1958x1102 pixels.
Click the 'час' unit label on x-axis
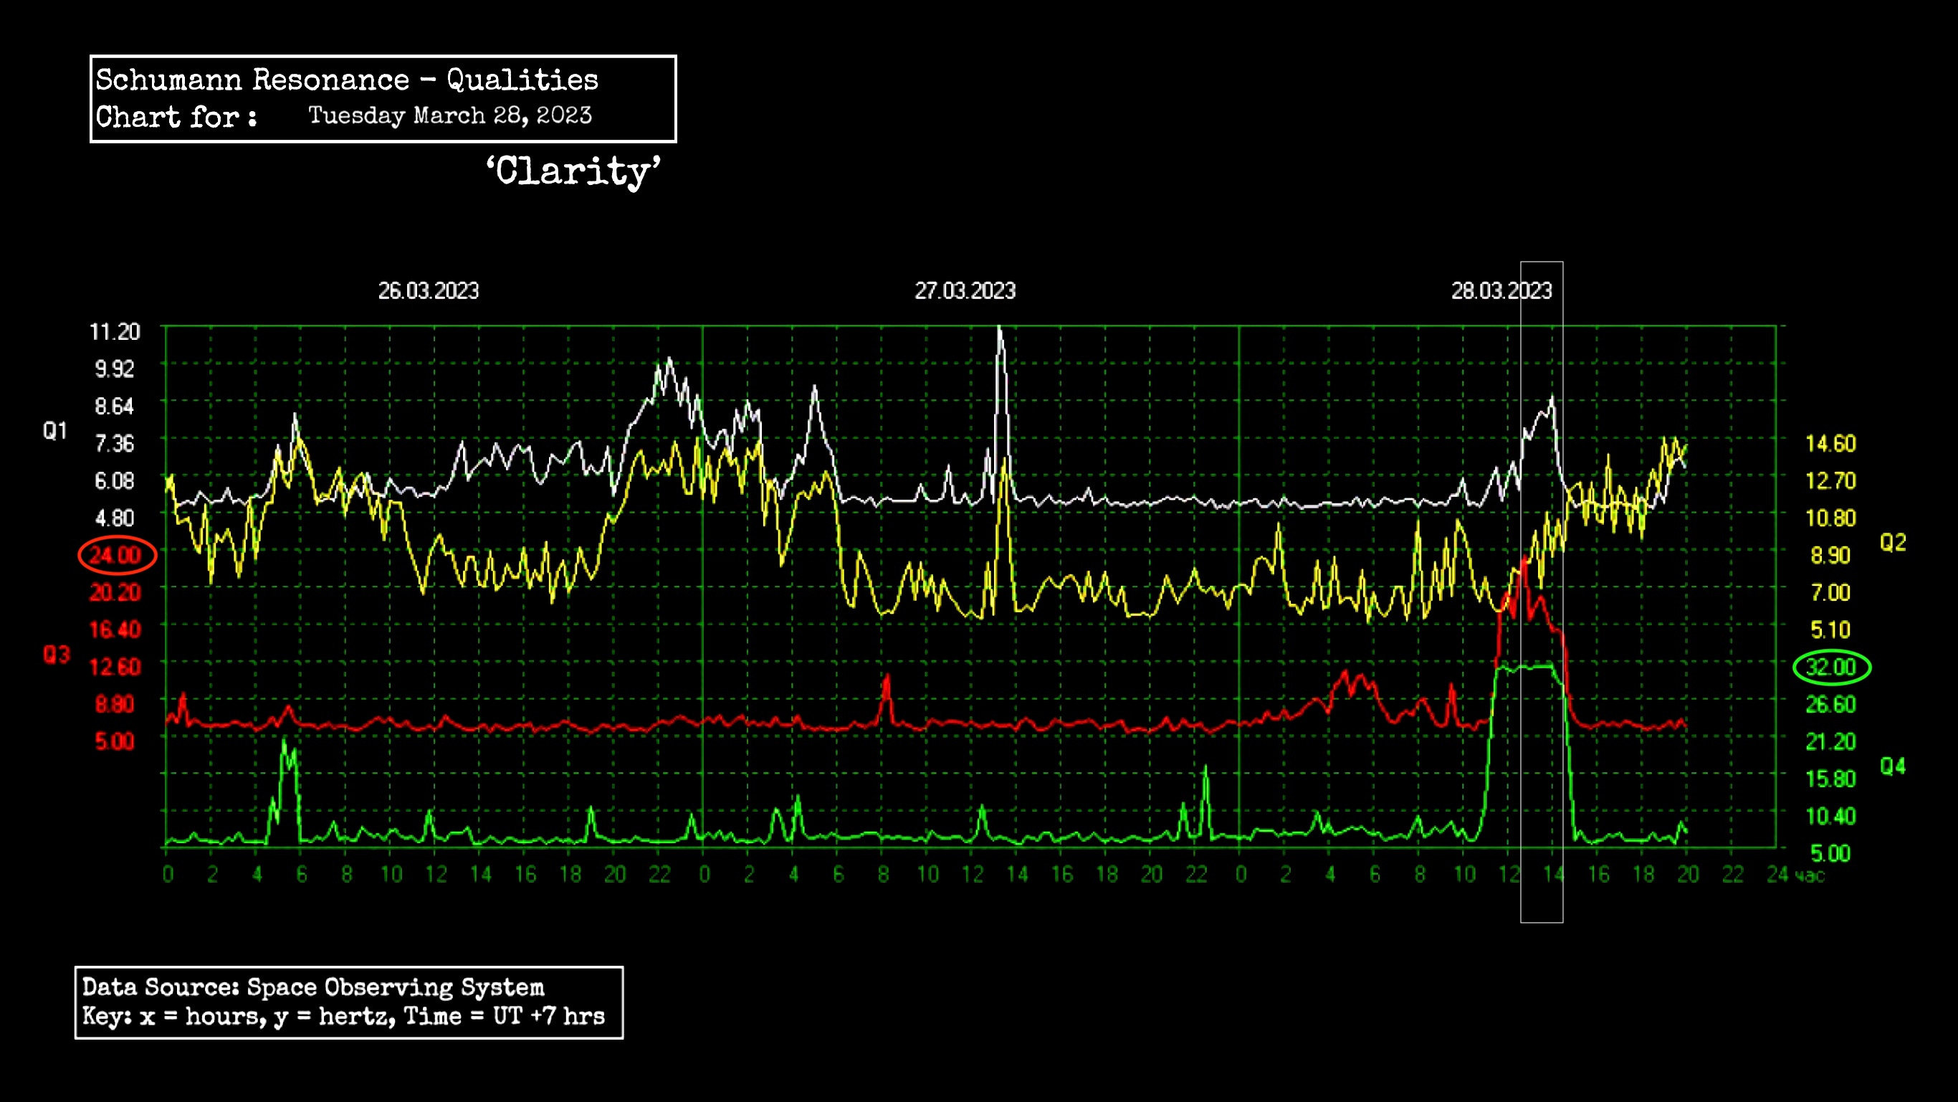coord(1810,876)
